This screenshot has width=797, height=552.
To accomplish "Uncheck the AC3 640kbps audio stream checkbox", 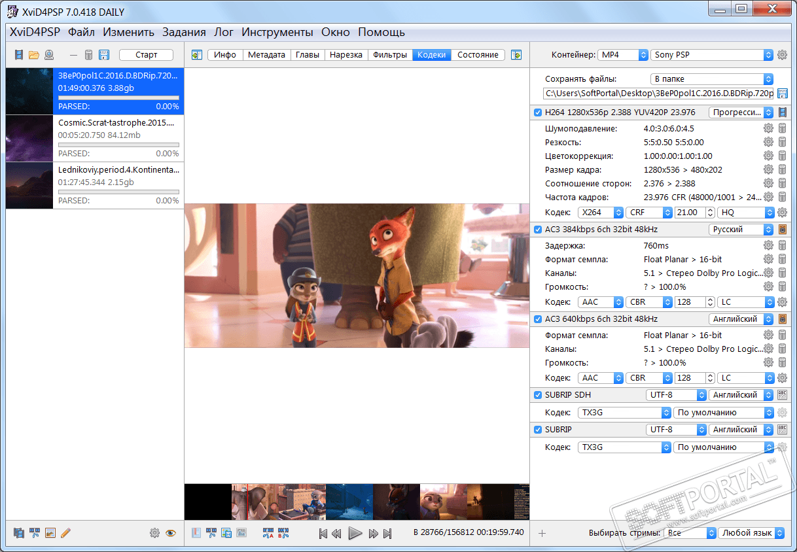I will point(538,319).
